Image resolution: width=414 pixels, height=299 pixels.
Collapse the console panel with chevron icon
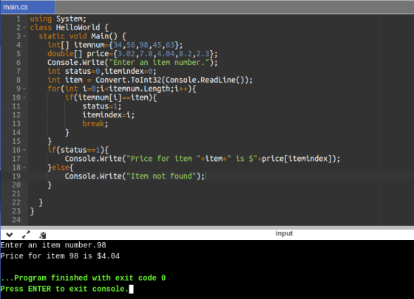tap(10, 235)
